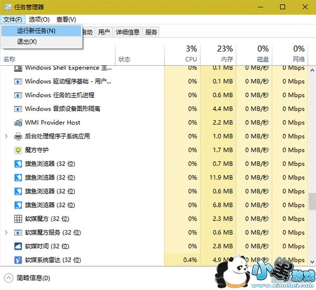Choose 运行新任务(N) from the File menu
This screenshot has width=316, height=290.
[x=41, y=31]
